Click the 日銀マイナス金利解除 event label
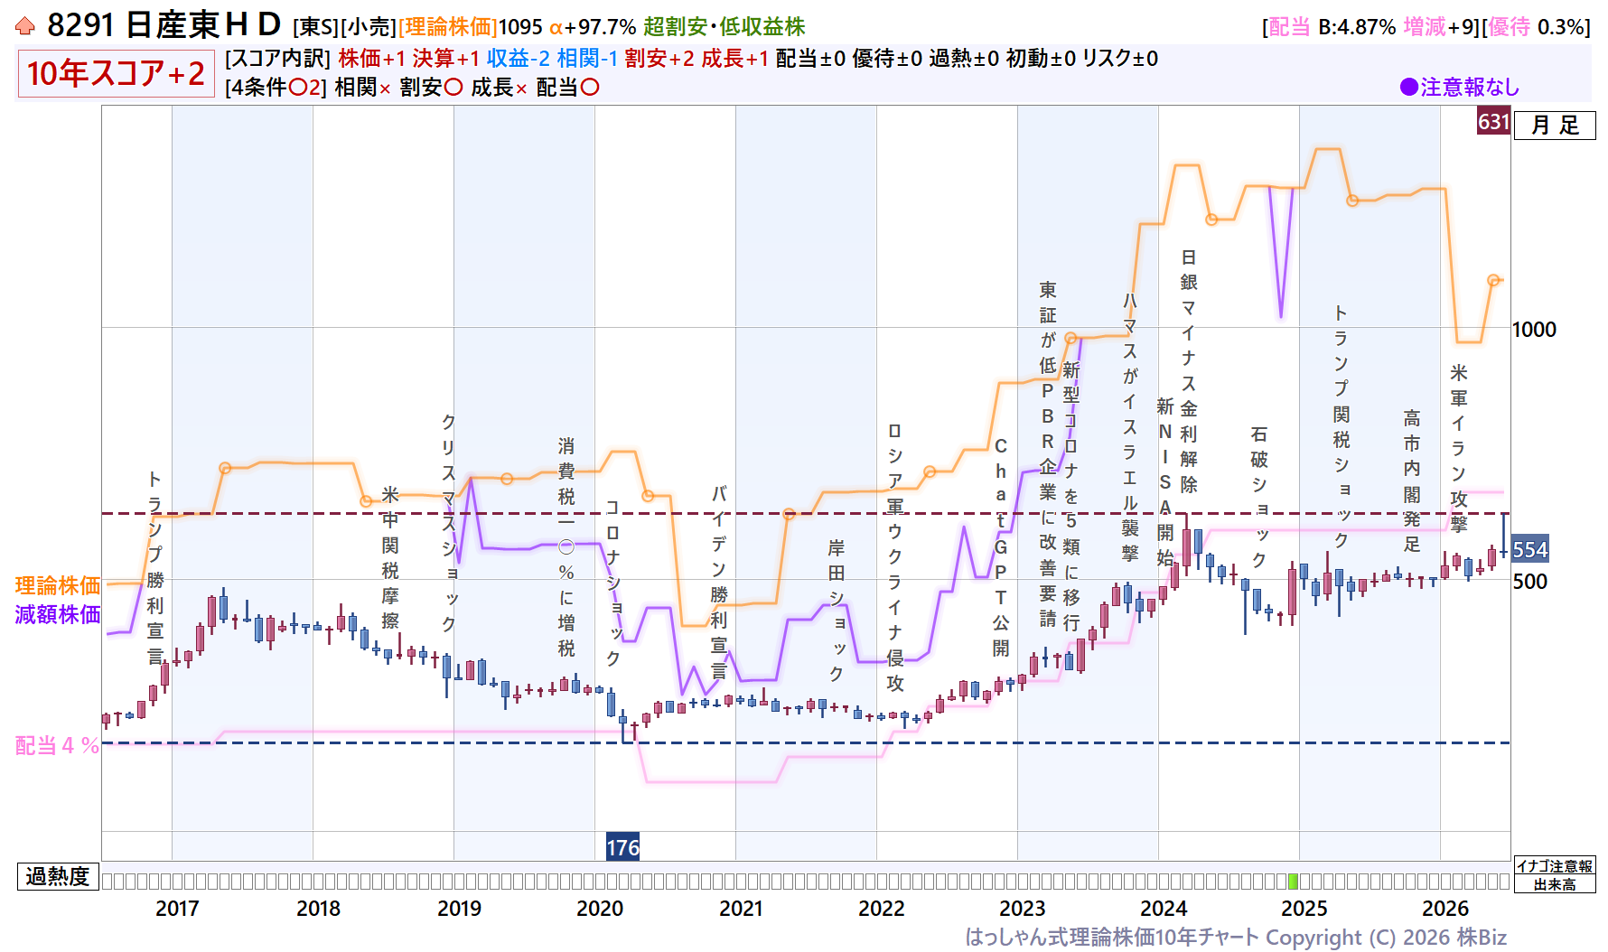1608x952 pixels. click(1189, 371)
